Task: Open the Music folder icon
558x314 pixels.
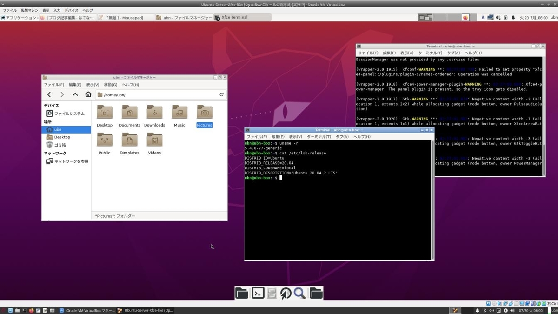Action: pyautogui.click(x=179, y=113)
